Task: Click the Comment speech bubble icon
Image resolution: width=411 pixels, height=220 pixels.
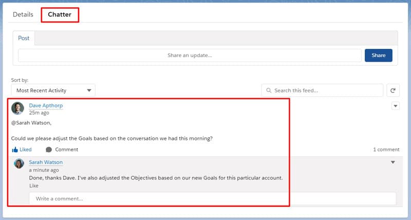Action: coord(49,150)
